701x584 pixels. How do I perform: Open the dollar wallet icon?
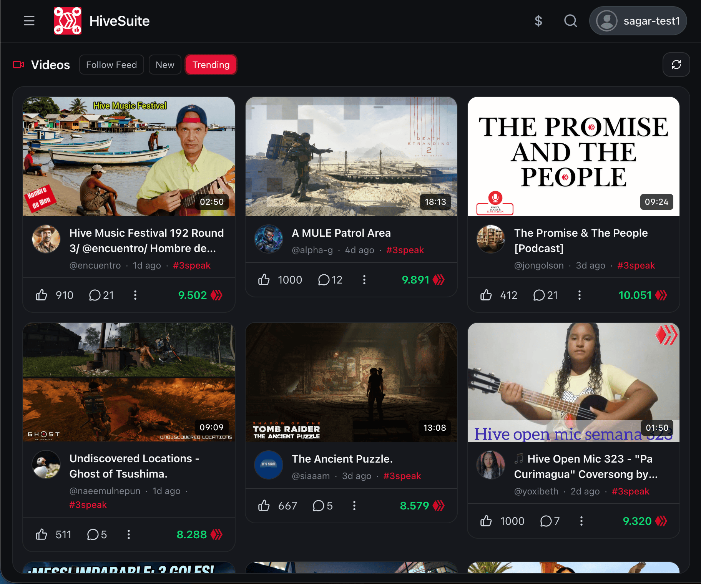(x=538, y=21)
